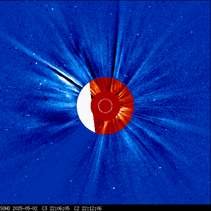
Task: Click the empty black footer area right of the timestamps
Action: click(x=156, y=209)
